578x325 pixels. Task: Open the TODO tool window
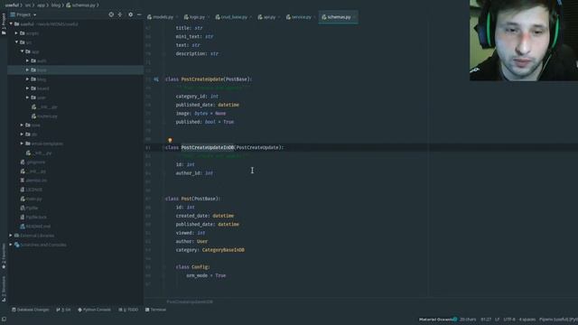click(128, 310)
